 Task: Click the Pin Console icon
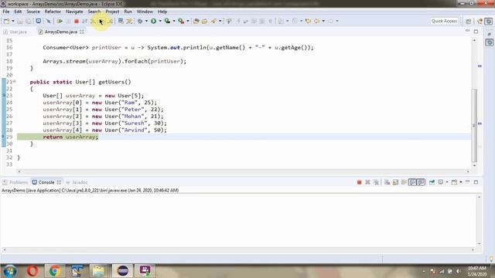click(432, 182)
